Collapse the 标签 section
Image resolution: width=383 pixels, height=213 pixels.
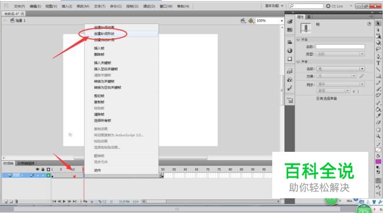(x=299, y=39)
